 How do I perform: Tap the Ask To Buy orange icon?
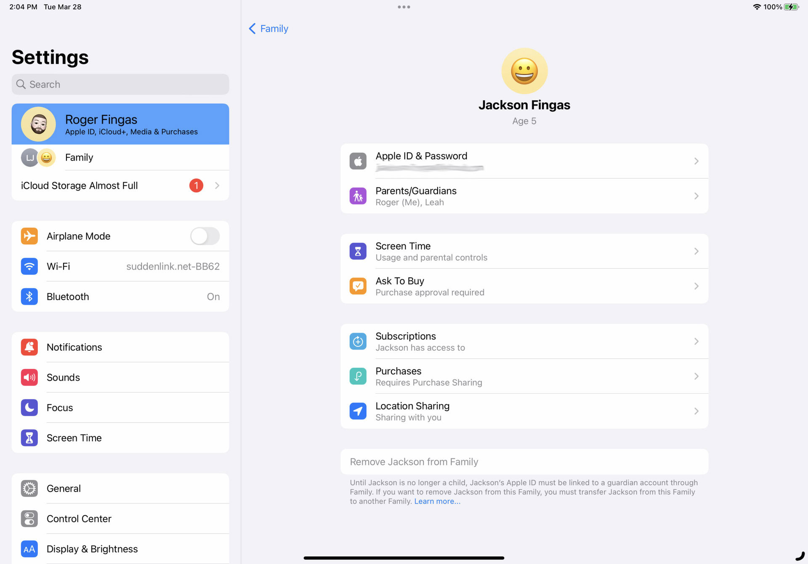(358, 286)
